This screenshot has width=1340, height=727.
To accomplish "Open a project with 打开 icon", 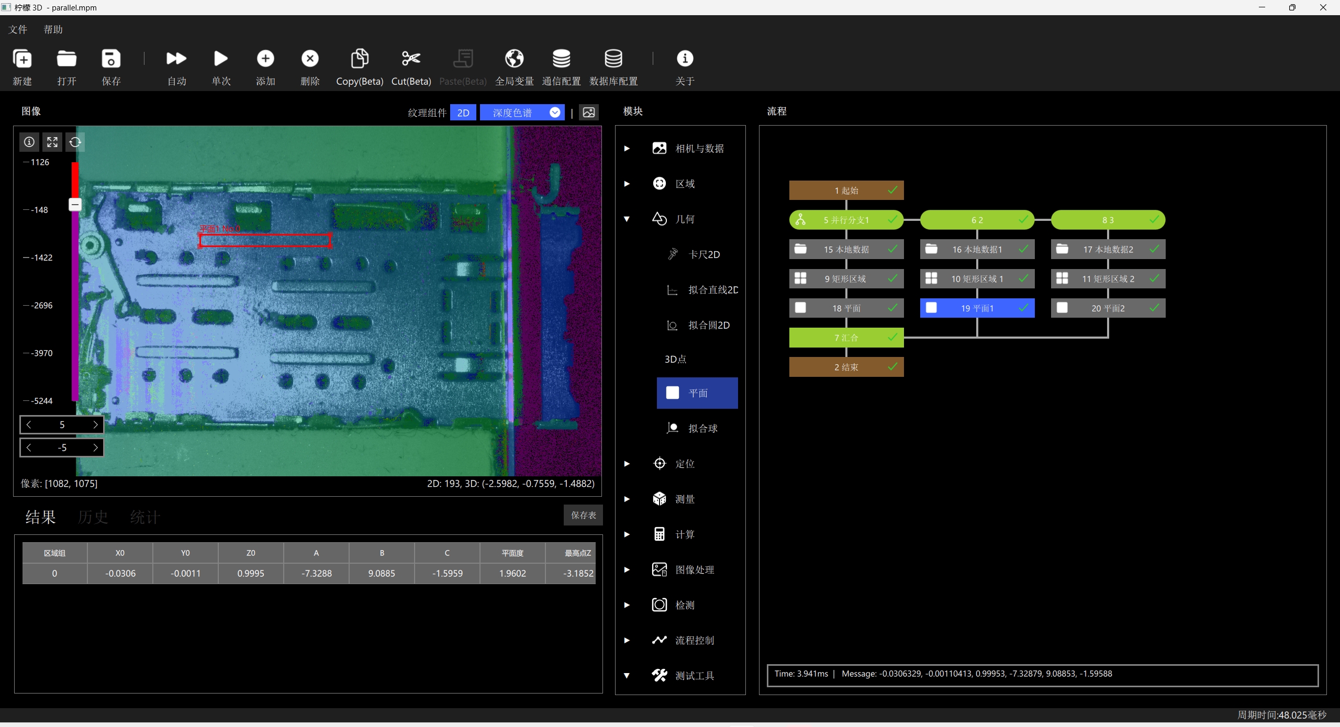I will point(66,59).
